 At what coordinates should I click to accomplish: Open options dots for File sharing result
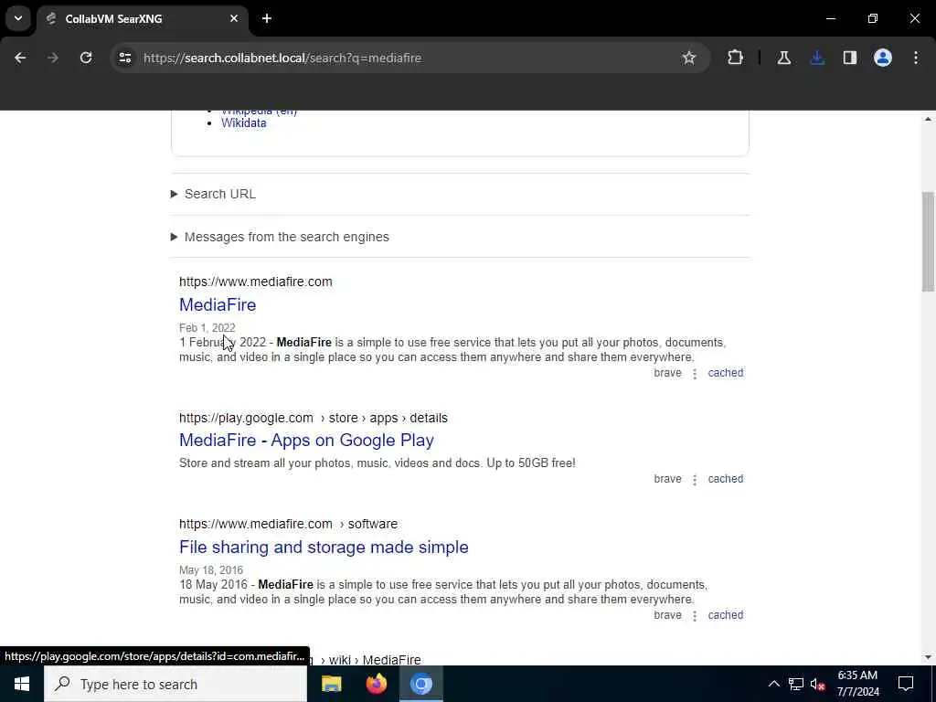695,616
